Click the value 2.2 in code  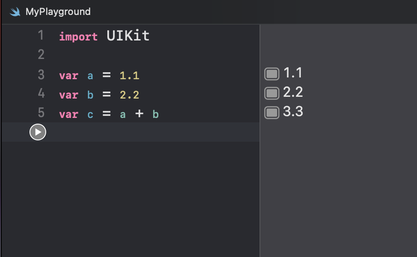(129, 95)
